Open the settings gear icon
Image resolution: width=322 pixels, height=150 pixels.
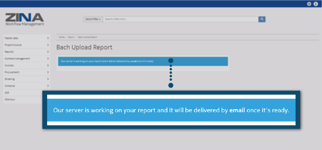pos(309,4)
